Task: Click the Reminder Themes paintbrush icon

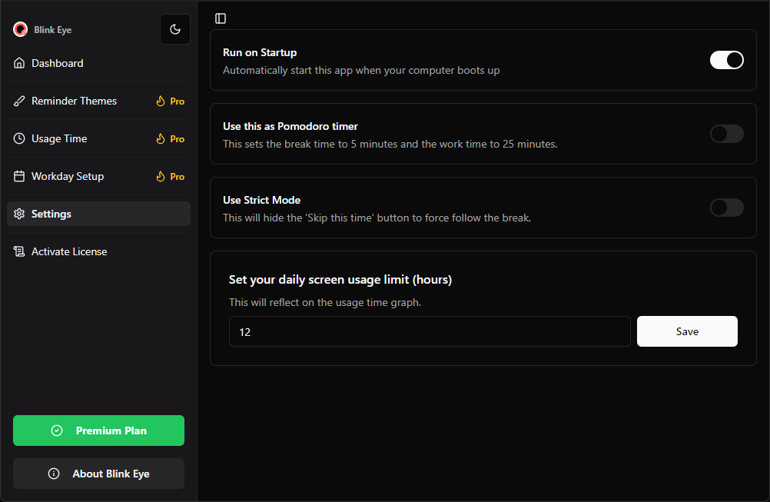Action: (x=19, y=101)
